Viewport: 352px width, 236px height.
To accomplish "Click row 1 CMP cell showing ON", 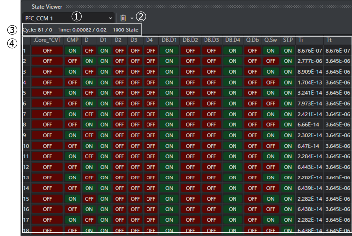I will click(x=73, y=50).
